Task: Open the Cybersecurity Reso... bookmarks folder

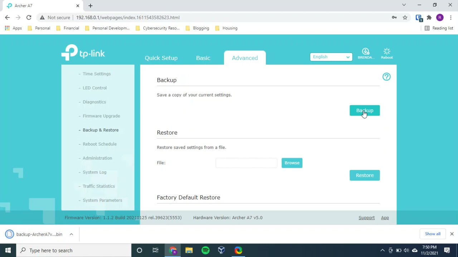Action: (x=157, y=28)
